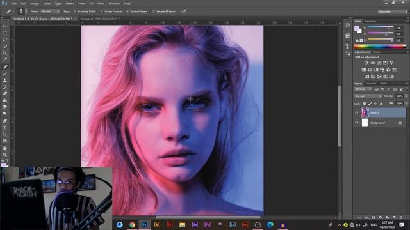Screen dimensions: 410x230
Task: Select the Pen tool
Action: point(4,121)
